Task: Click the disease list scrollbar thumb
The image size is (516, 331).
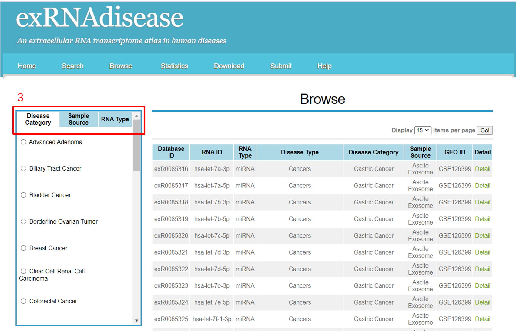Action: (136, 146)
